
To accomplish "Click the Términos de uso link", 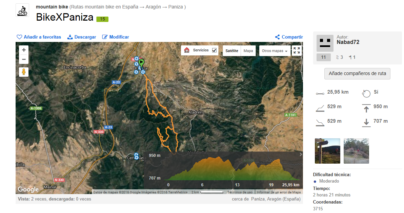I will (x=240, y=192).
